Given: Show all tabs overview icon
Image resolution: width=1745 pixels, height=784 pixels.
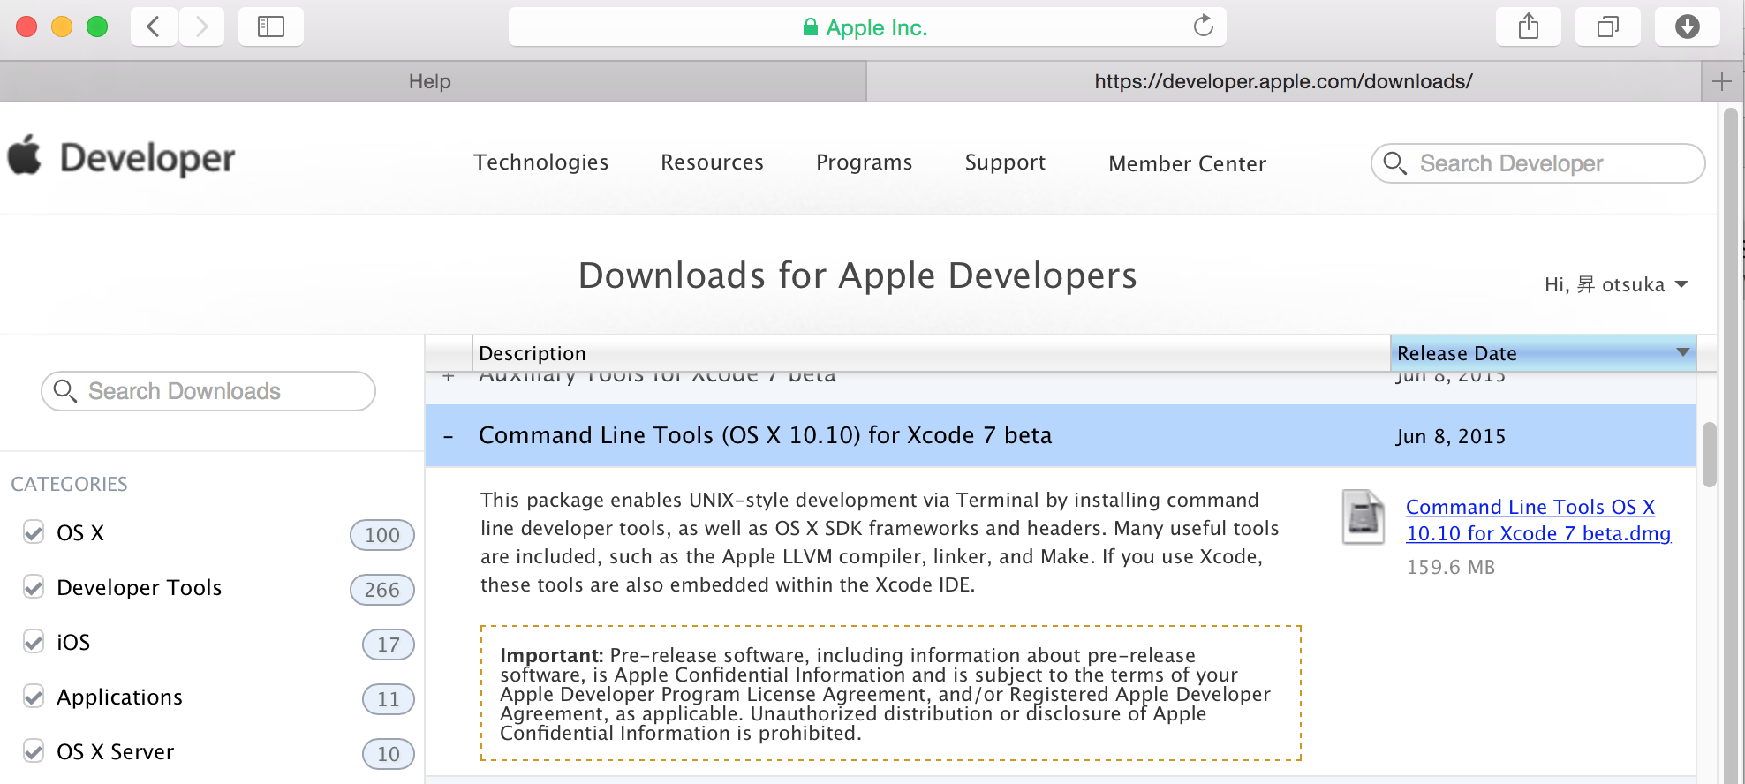Looking at the screenshot, I should click(x=1608, y=26).
